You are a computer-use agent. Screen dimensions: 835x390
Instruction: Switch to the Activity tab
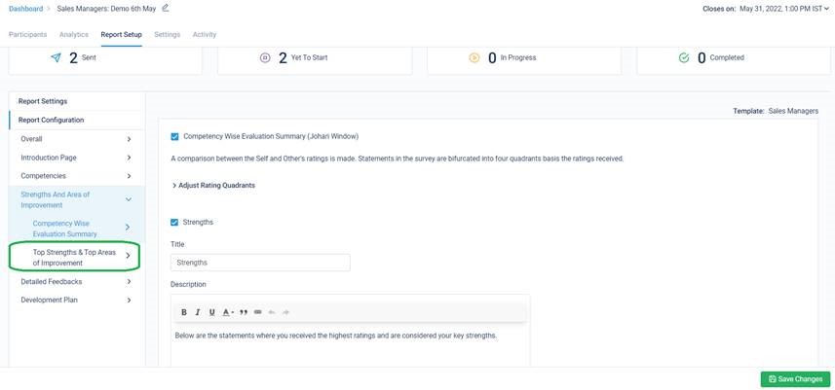(x=205, y=35)
